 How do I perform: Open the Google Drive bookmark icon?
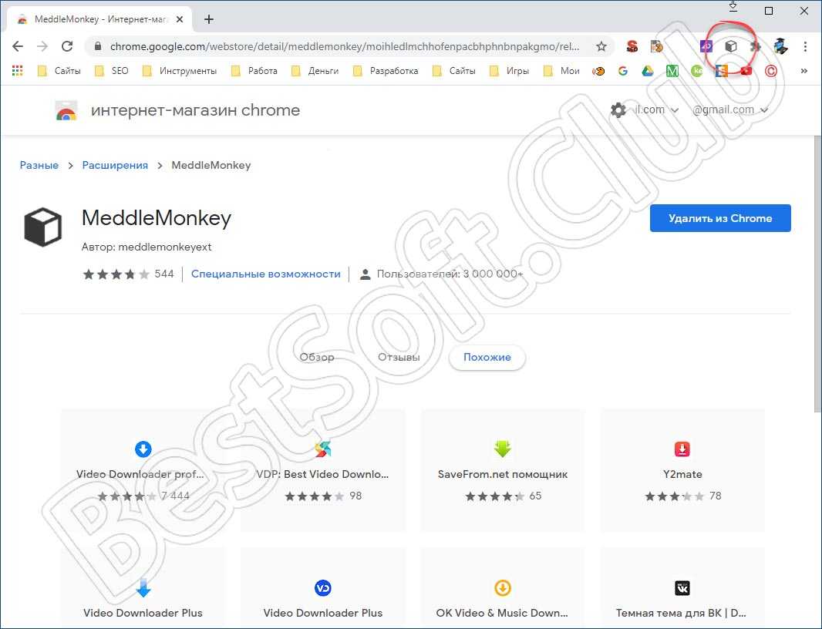648,71
